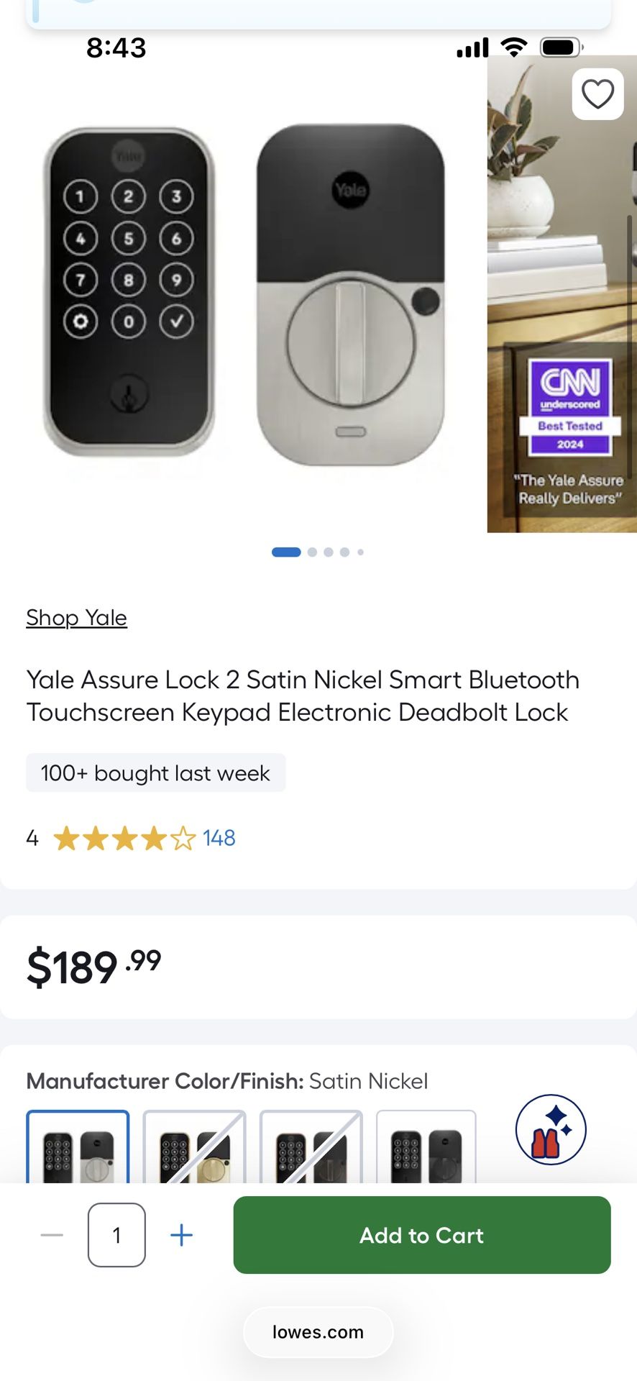This screenshot has width=637, height=1381.
Task: View the 148 reviews link
Action: 219,839
